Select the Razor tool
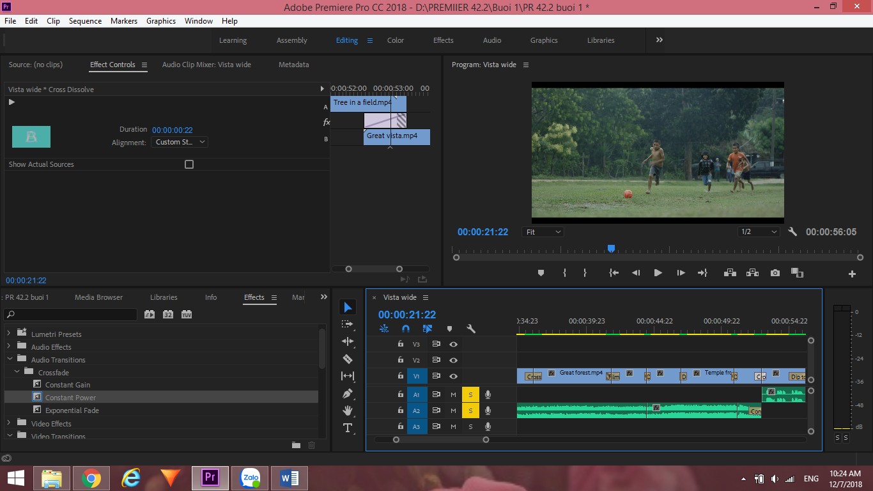The height and width of the screenshot is (491, 873). (348, 359)
